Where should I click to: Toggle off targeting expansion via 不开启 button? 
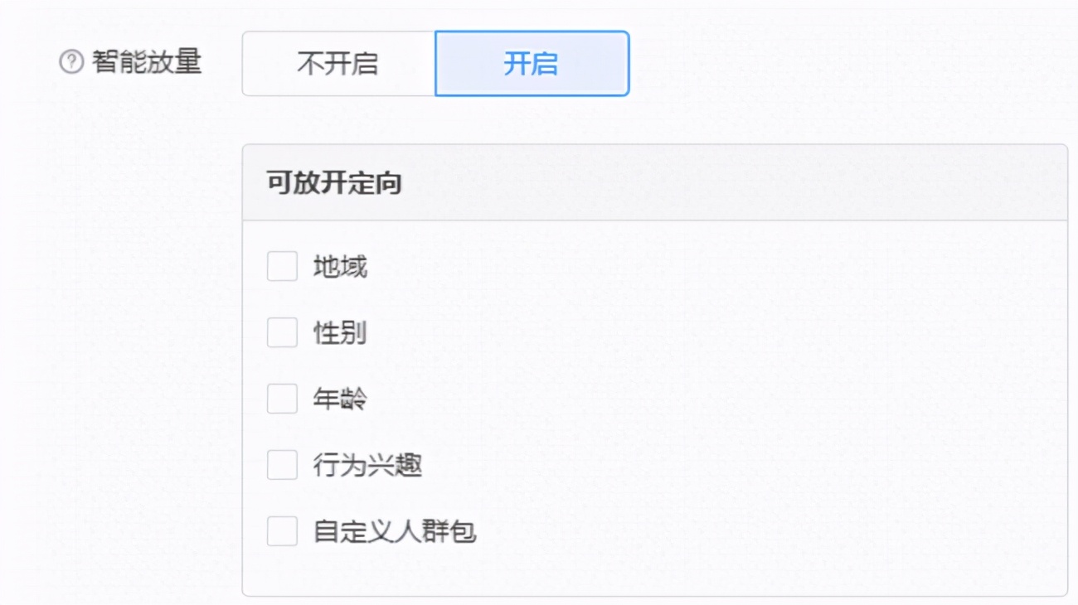(x=338, y=63)
